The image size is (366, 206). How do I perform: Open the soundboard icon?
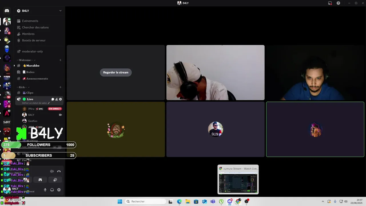coord(55,180)
